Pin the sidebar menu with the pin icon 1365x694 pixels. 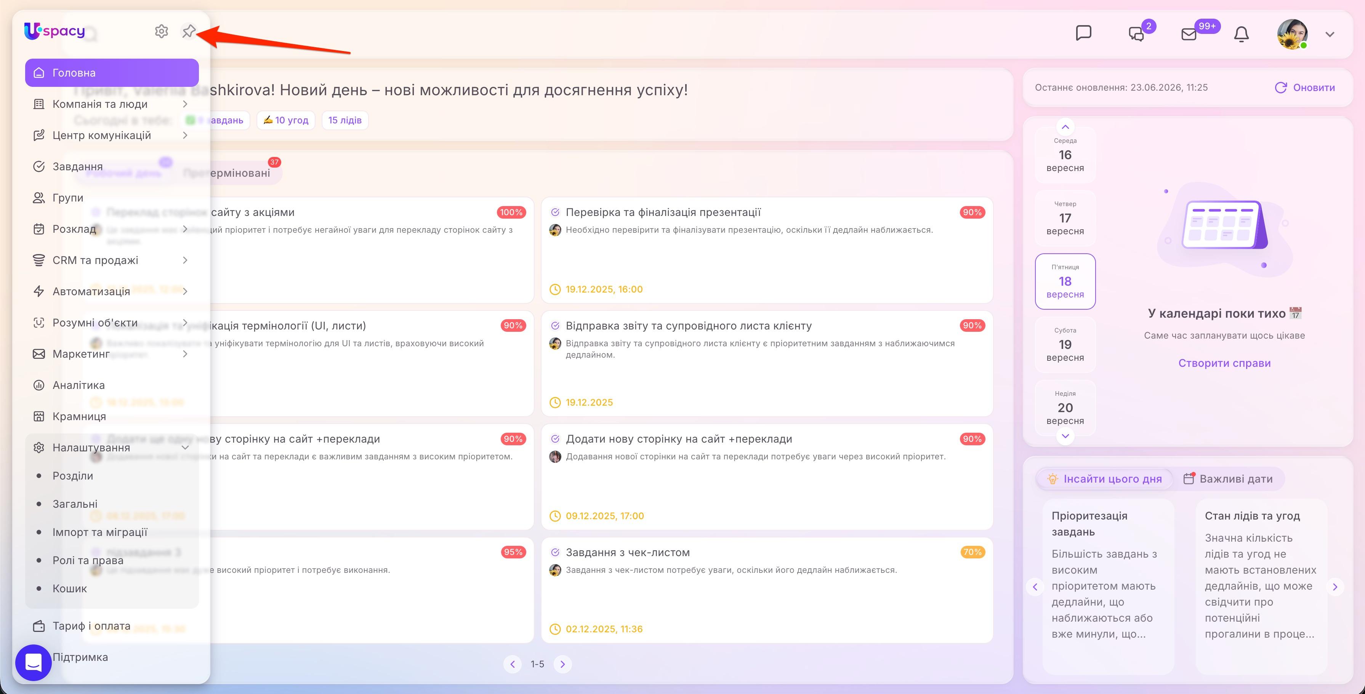189,31
